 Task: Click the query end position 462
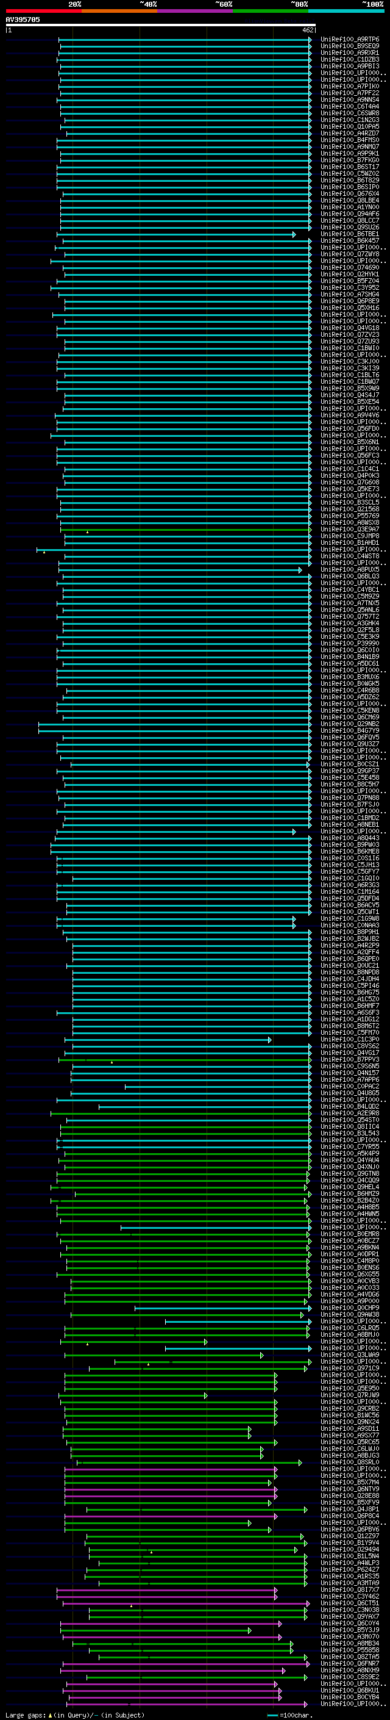pyautogui.click(x=307, y=30)
